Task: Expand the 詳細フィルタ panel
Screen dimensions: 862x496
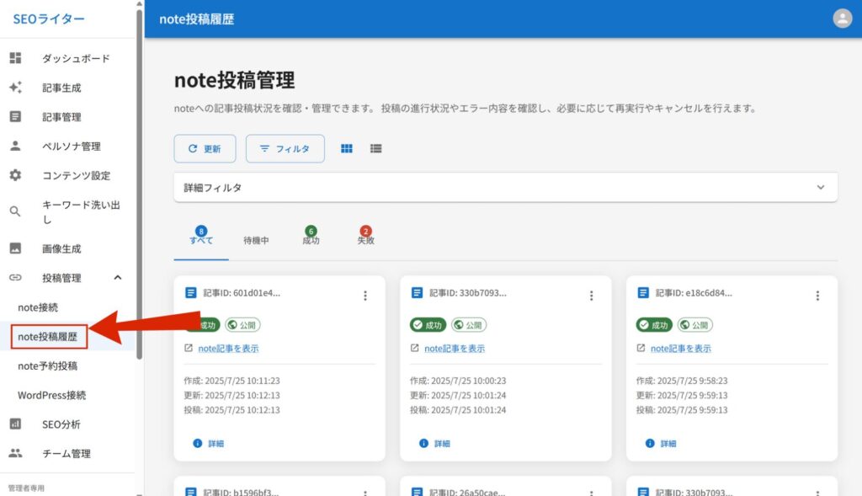Action: point(820,188)
